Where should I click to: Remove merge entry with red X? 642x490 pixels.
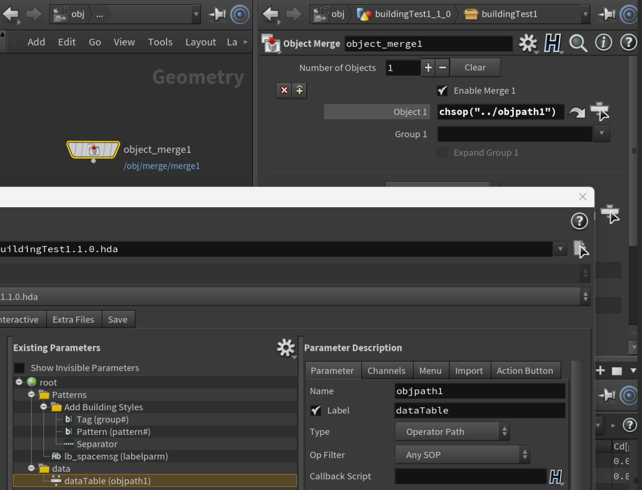tap(284, 90)
